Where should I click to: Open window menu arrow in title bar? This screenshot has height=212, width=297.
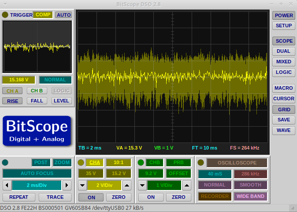pos(5,4)
